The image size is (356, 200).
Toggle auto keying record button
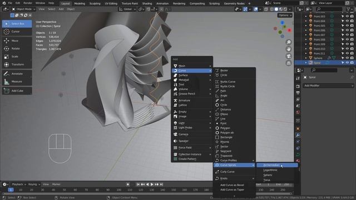click(x=128, y=184)
